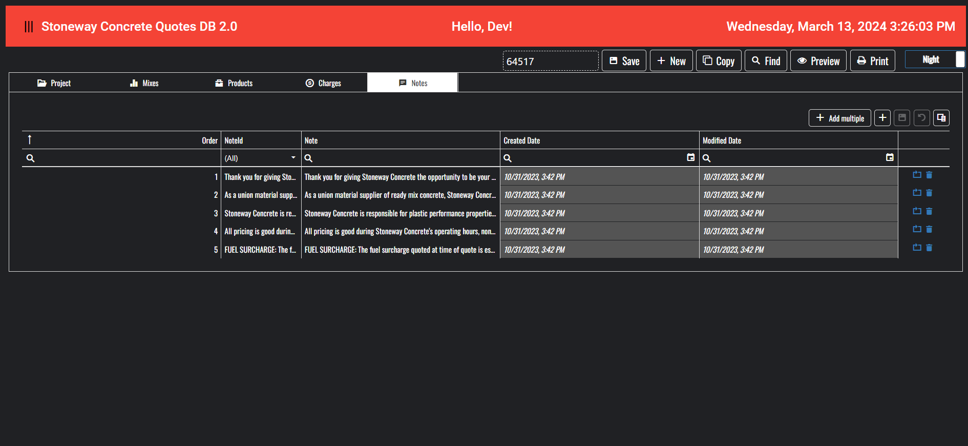Select the Notes tab
This screenshot has width=968, height=446.
click(x=412, y=83)
